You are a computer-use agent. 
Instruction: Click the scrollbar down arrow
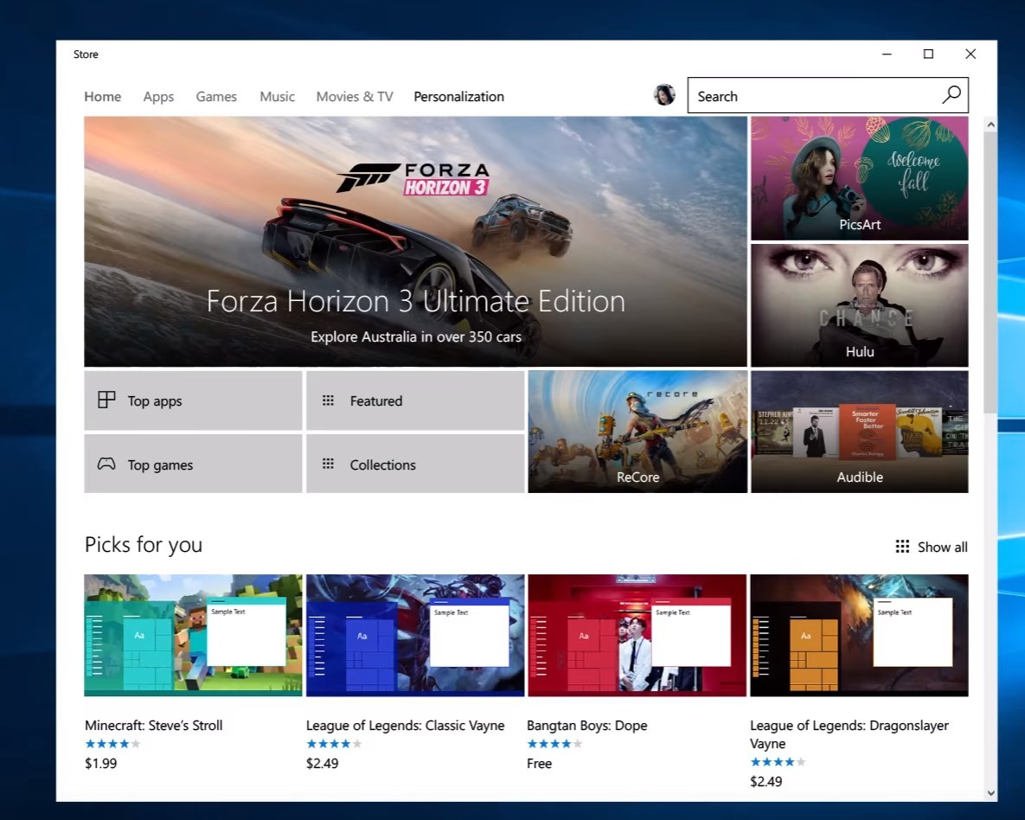[x=991, y=792]
